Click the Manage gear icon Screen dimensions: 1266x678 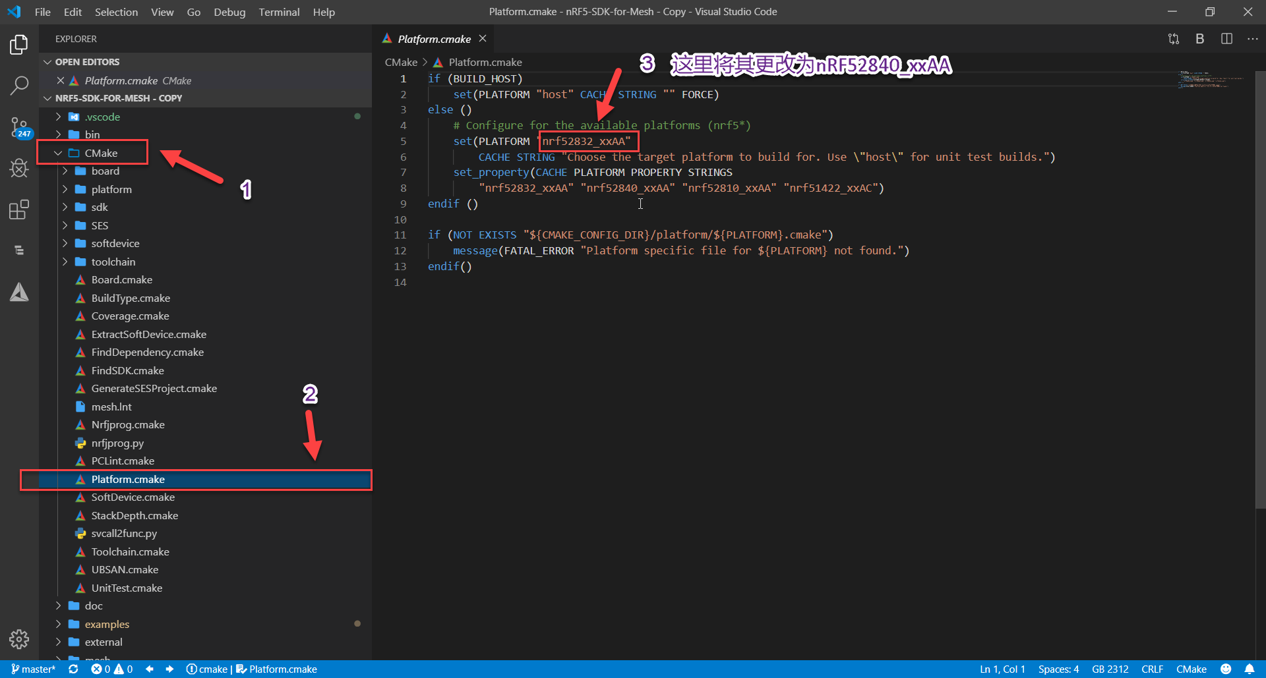[19, 638]
